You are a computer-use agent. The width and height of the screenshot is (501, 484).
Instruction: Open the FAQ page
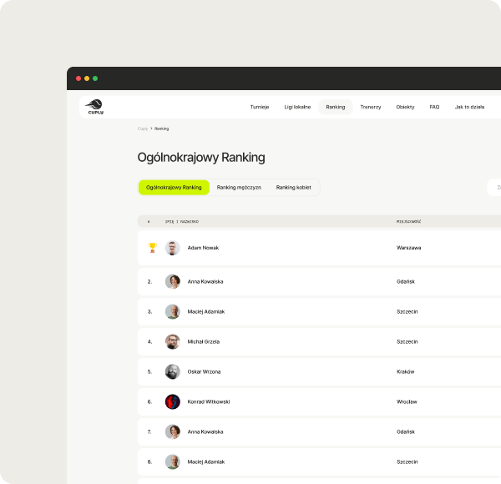click(434, 108)
